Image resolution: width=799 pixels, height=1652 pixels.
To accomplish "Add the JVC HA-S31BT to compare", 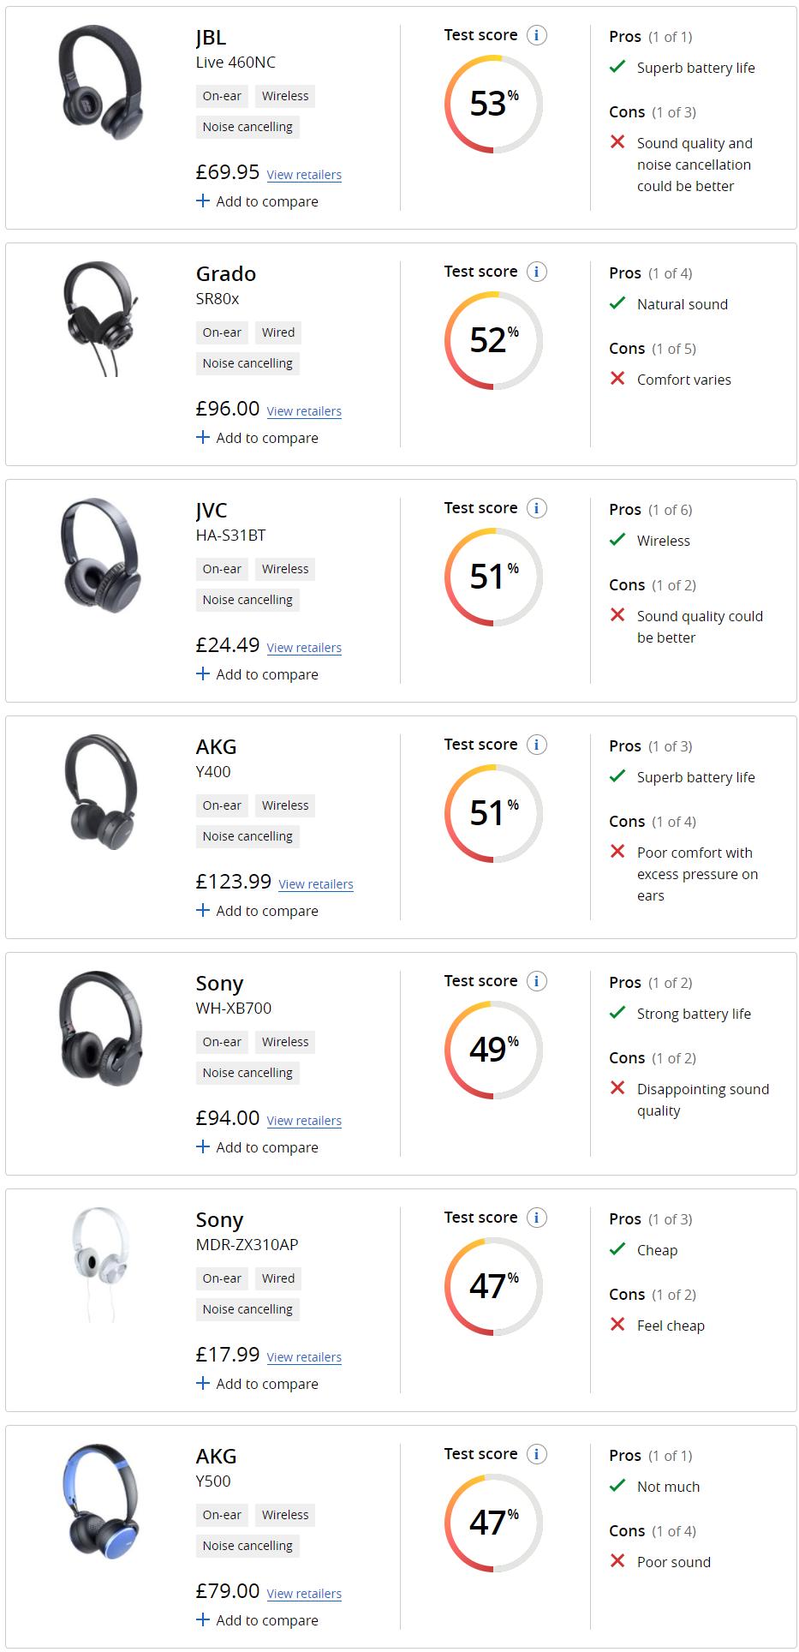I will point(257,674).
